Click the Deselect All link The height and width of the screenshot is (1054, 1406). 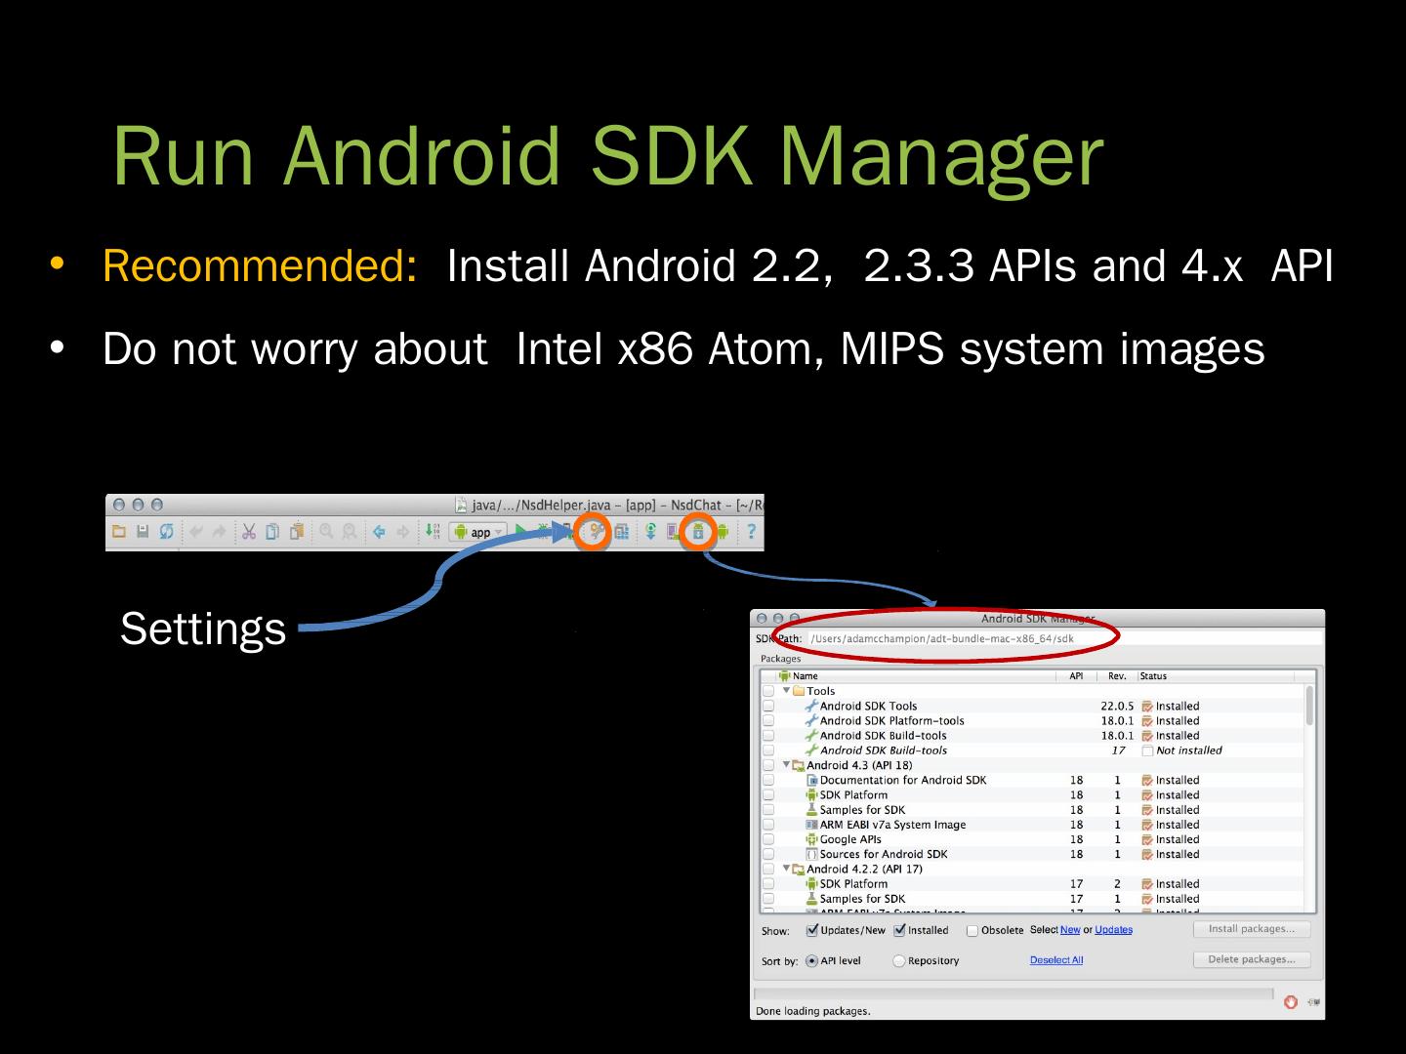[x=1056, y=960]
